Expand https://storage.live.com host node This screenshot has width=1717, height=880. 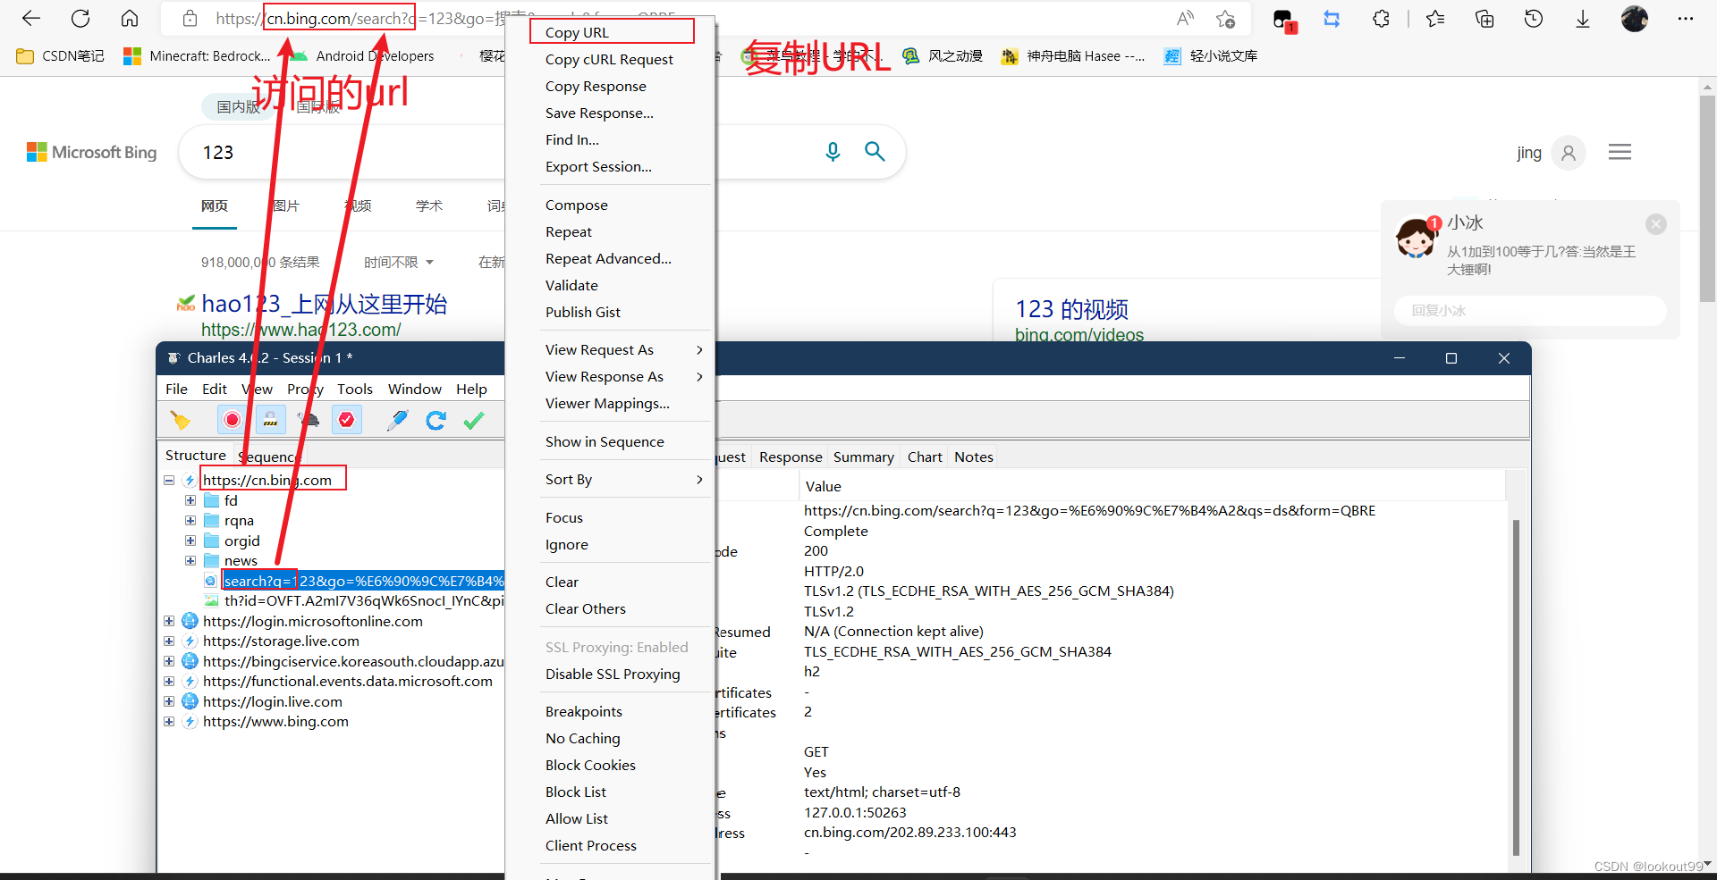click(169, 641)
